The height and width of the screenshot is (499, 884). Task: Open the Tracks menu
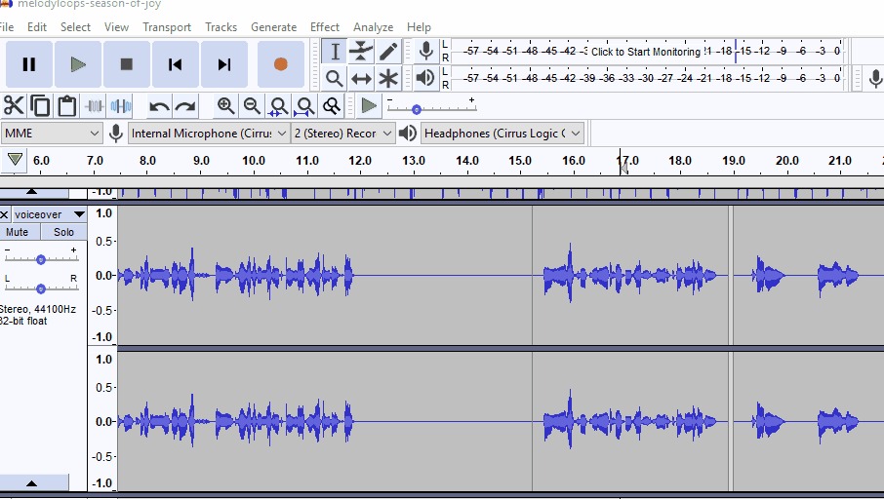[221, 27]
